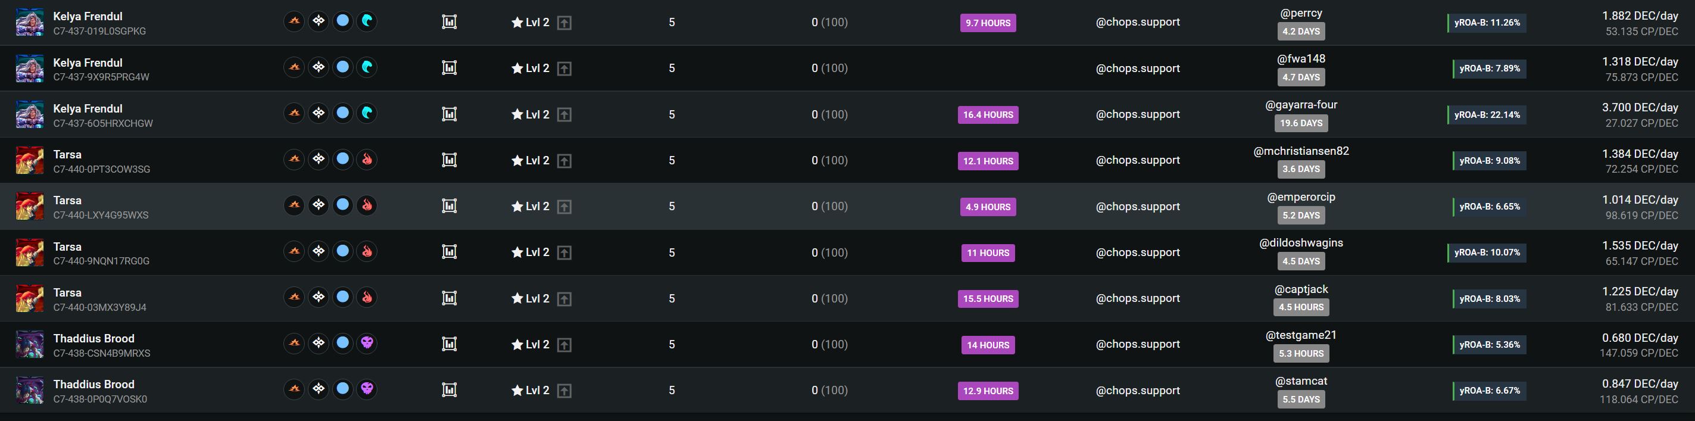Click level-up arrow icon in @fwa148's row
Image resolution: width=1695 pixels, height=421 pixels.
click(x=564, y=68)
